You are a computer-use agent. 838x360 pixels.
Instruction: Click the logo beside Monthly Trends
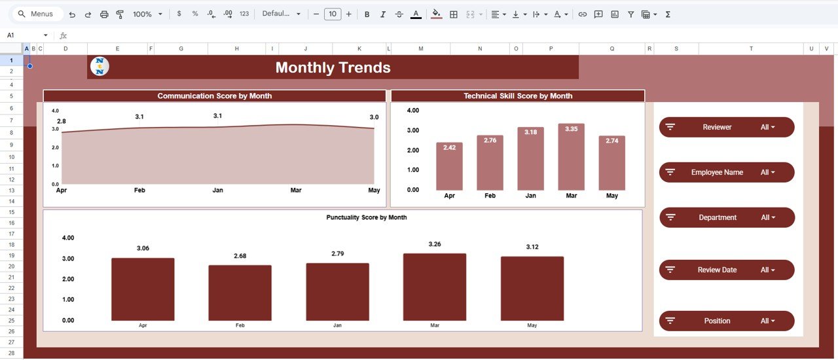pos(100,66)
